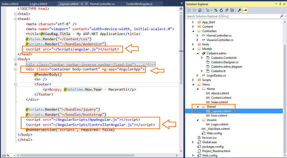Select Error.cshtml in Shared folder
This screenshot has width=287, height=158.
tap(219, 116)
